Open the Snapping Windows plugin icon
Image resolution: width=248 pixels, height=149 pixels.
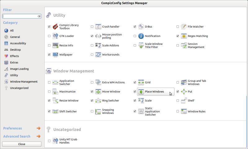98,112
